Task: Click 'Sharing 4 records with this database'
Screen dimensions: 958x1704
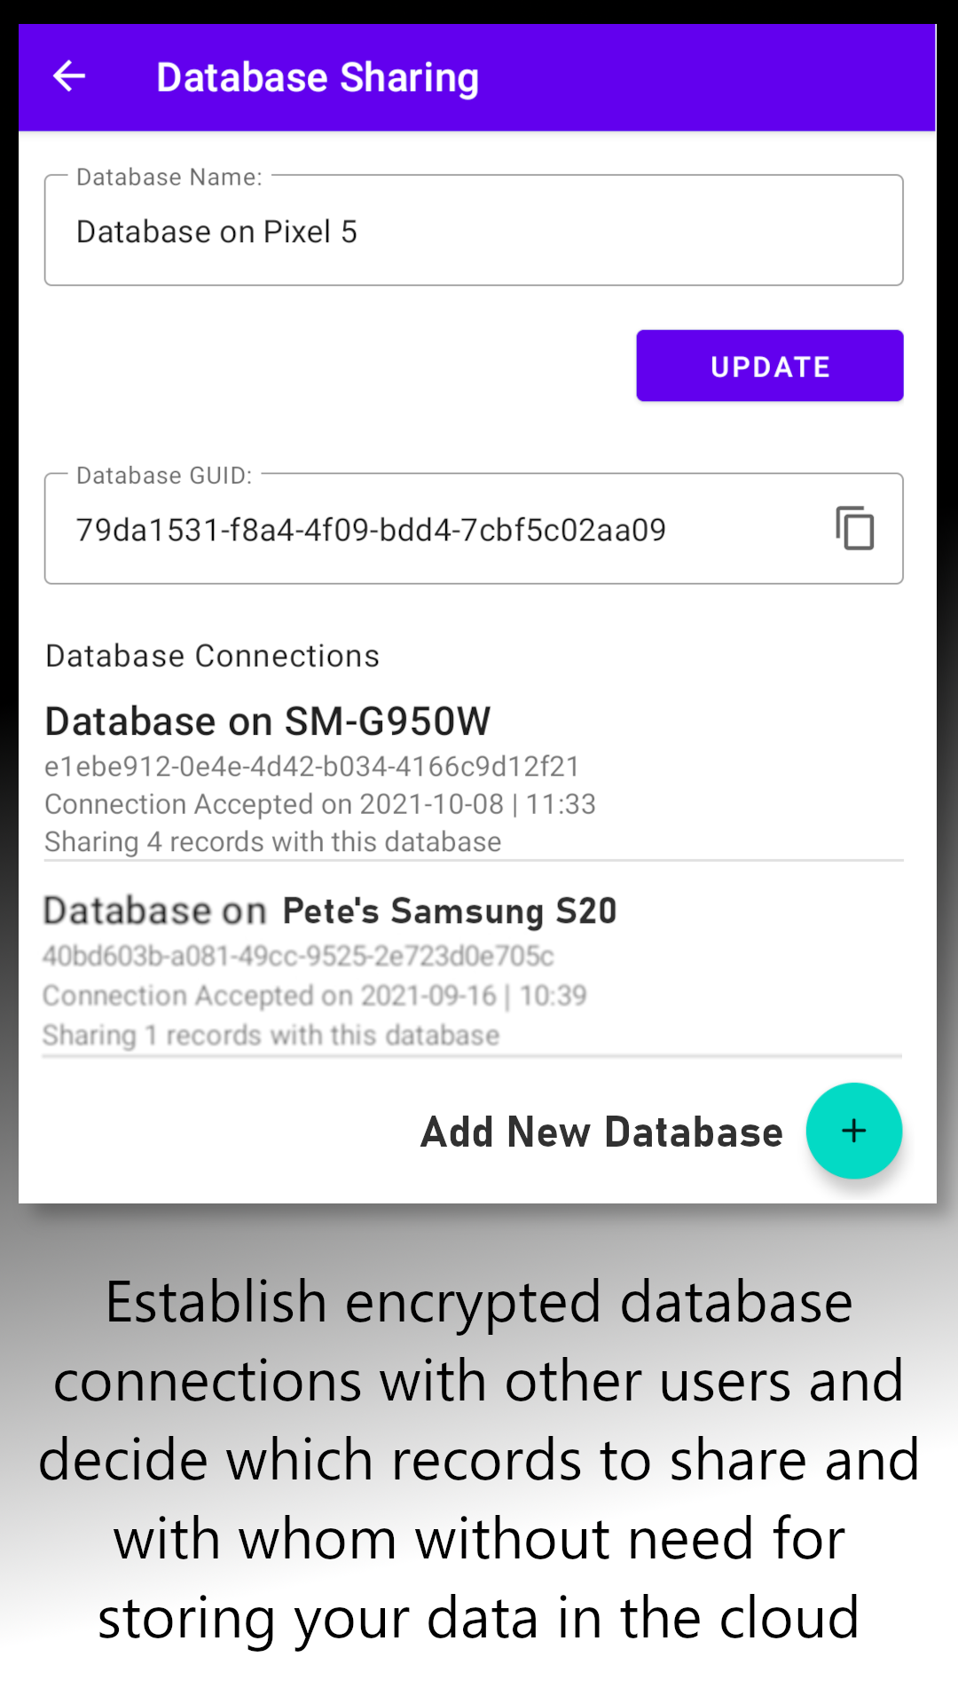Action: tap(273, 841)
